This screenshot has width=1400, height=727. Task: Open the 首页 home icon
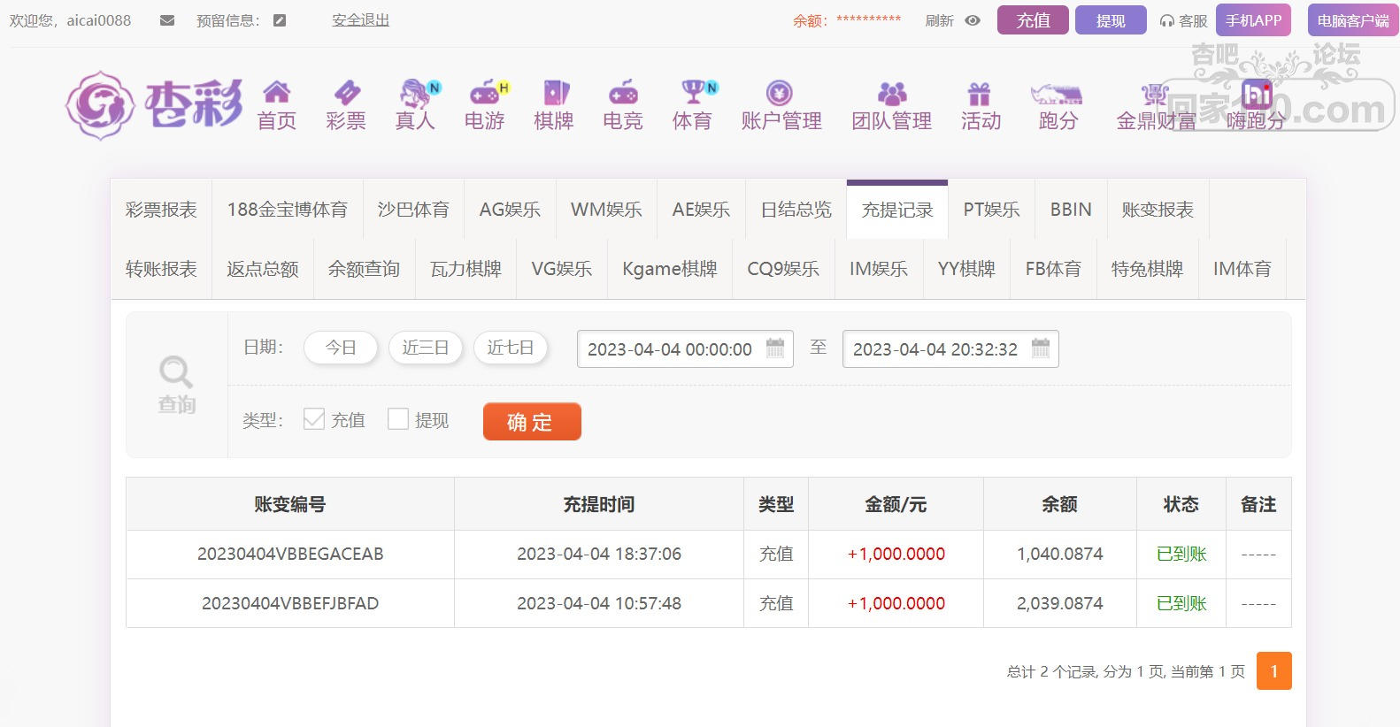(277, 92)
